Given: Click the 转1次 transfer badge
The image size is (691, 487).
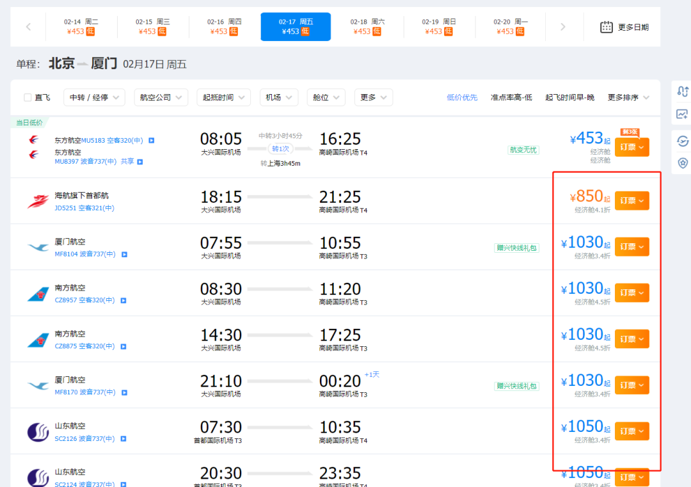Looking at the screenshot, I should pos(280,149).
